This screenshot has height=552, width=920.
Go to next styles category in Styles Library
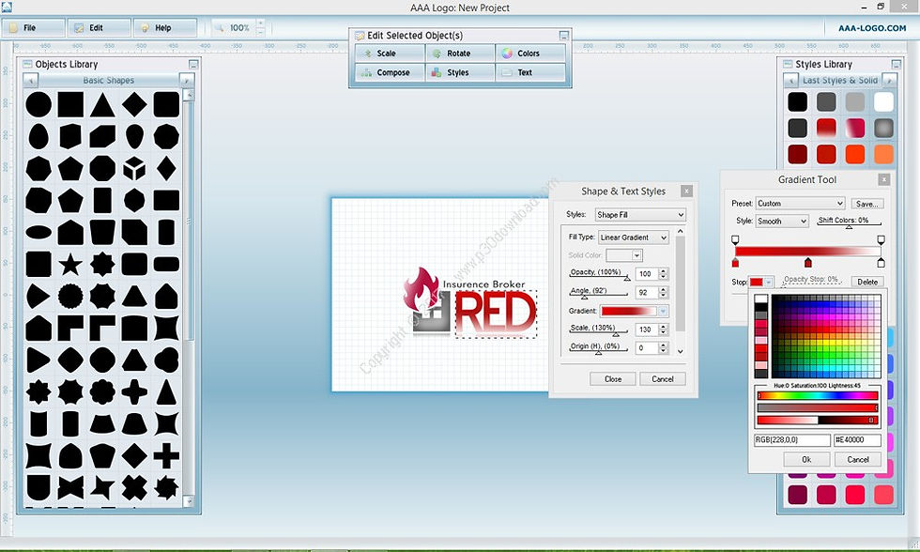(x=889, y=81)
